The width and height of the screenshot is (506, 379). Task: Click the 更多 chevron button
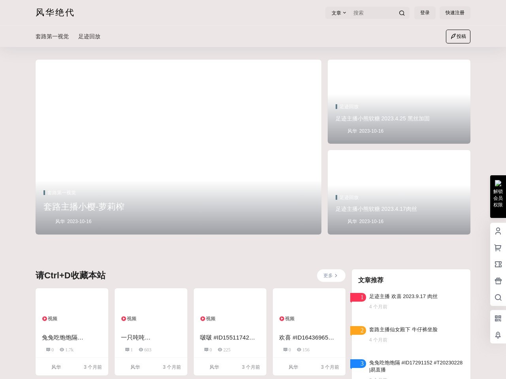click(x=331, y=276)
